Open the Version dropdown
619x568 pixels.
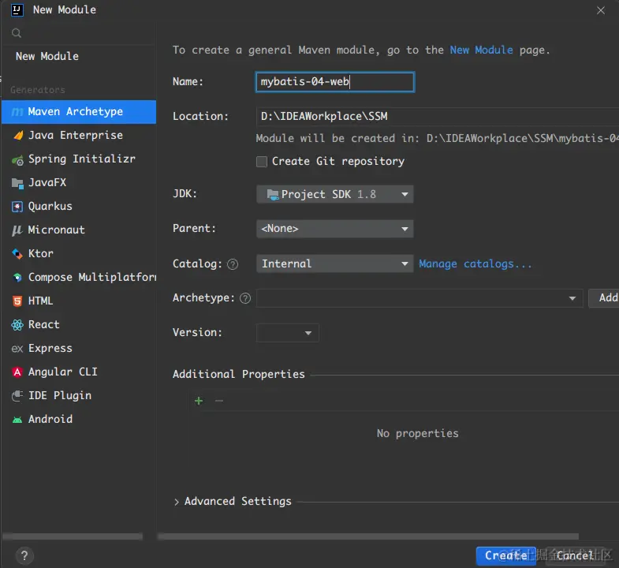287,333
